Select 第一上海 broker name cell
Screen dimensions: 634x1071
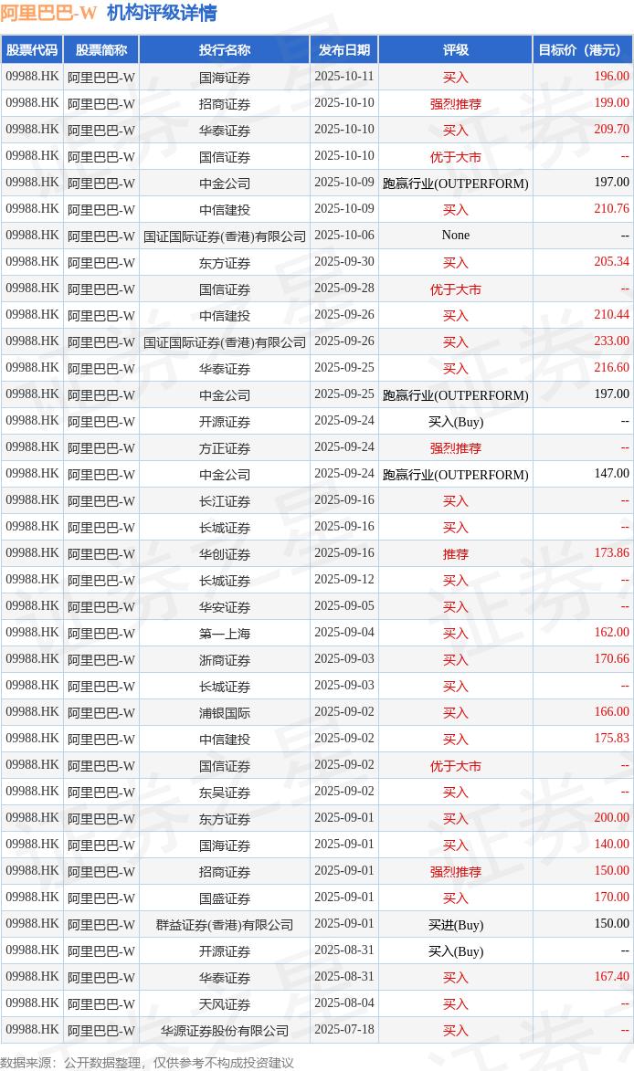click(225, 633)
